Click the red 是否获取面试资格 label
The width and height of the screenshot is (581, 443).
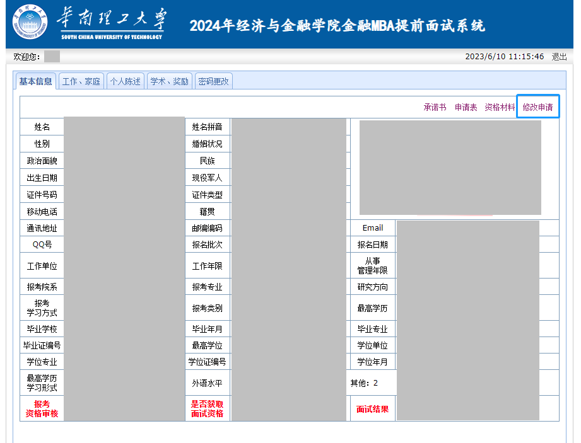207,408
